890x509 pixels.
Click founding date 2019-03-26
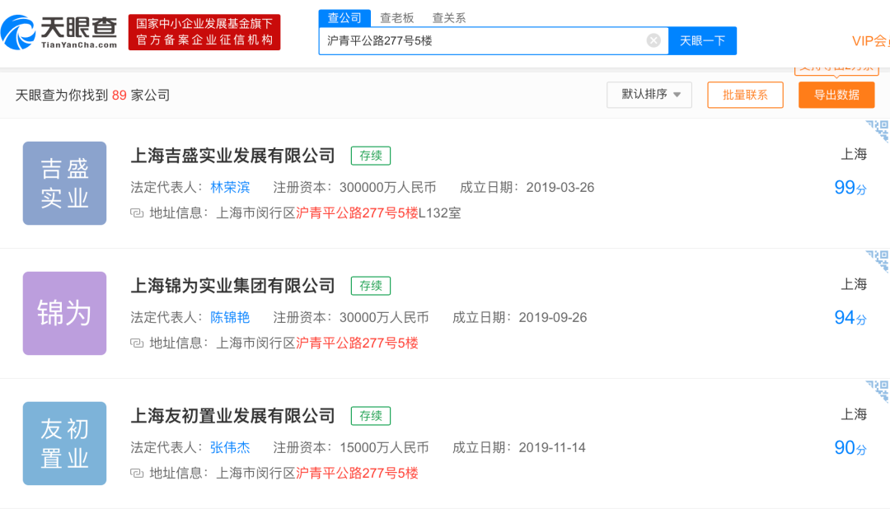pyautogui.click(x=560, y=187)
